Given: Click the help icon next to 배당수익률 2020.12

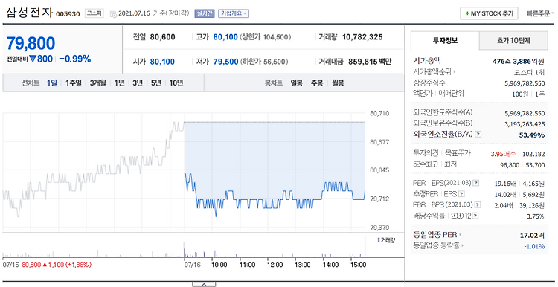Looking at the screenshot, I should tap(476, 216).
